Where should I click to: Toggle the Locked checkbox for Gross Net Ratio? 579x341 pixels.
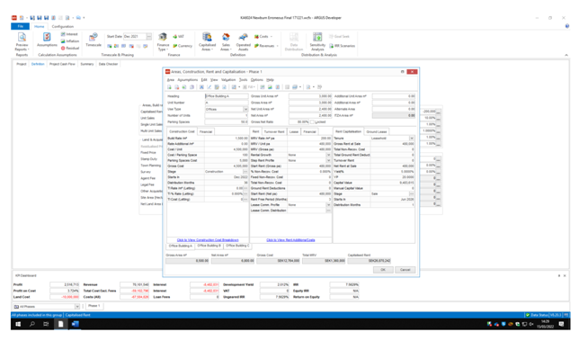[x=313, y=122]
